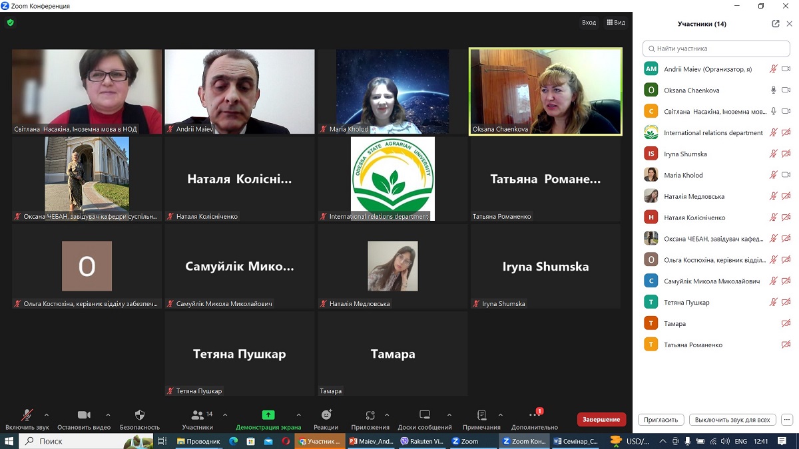Click the green encryption shield icon
Image resolution: width=799 pixels, height=449 pixels.
pyautogui.click(x=10, y=23)
